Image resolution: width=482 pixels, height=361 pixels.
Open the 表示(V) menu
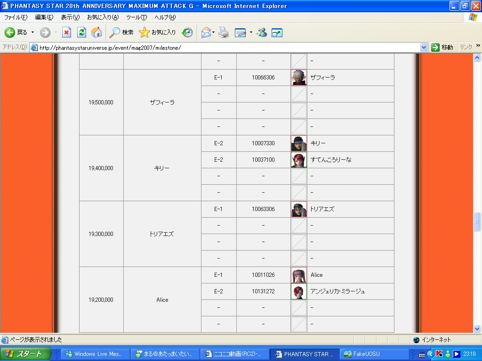tap(70, 17)
